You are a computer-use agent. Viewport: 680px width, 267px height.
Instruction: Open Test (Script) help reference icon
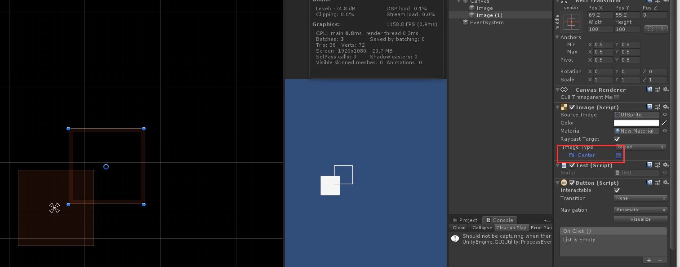[649, 165]
